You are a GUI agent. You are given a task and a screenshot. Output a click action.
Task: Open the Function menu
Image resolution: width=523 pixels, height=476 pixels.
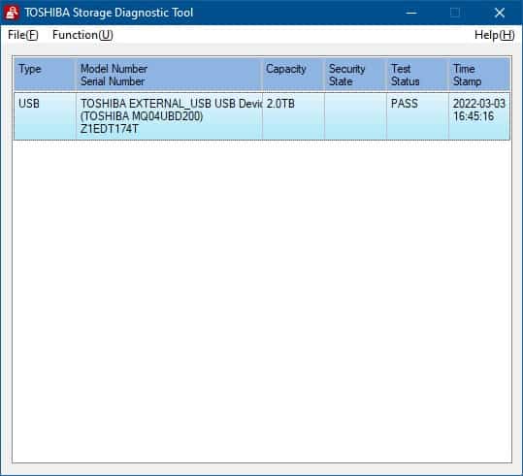82,35
